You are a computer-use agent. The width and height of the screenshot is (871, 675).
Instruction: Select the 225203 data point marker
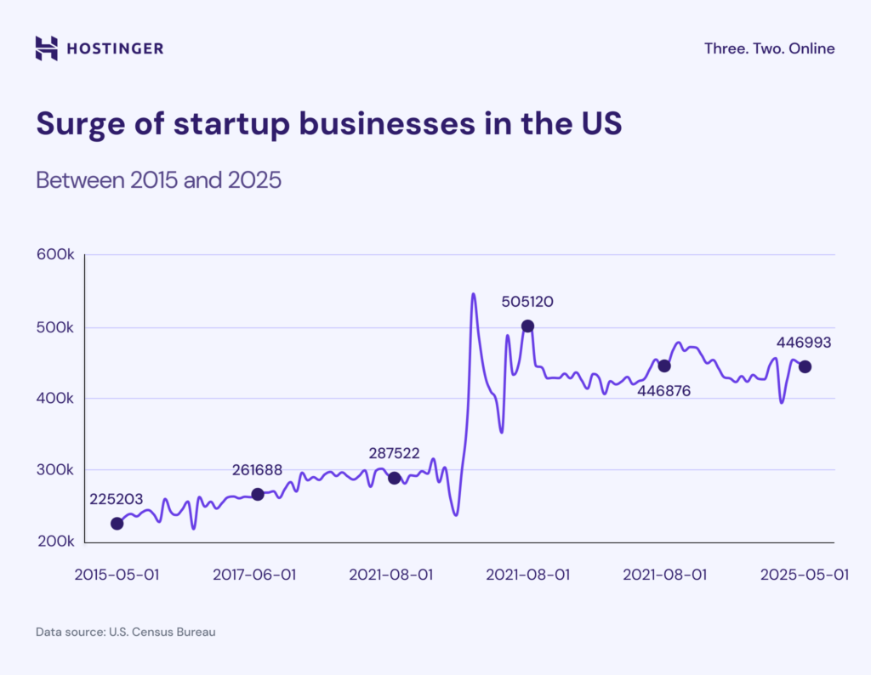[117, 524]
